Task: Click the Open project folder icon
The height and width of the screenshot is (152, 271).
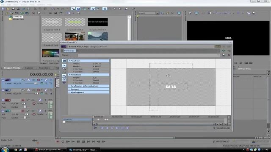Action: (8, 8)
